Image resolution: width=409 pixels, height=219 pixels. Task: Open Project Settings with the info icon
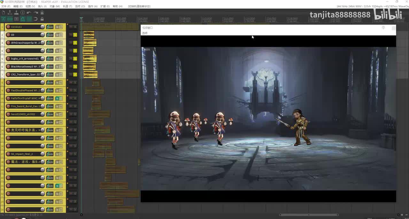pyautogui.click(x=23, y=12)
